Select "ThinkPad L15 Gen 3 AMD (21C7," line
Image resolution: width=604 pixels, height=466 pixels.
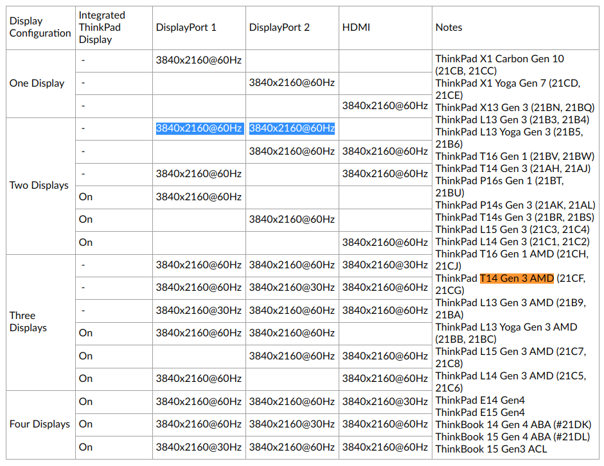pos(511,352)
